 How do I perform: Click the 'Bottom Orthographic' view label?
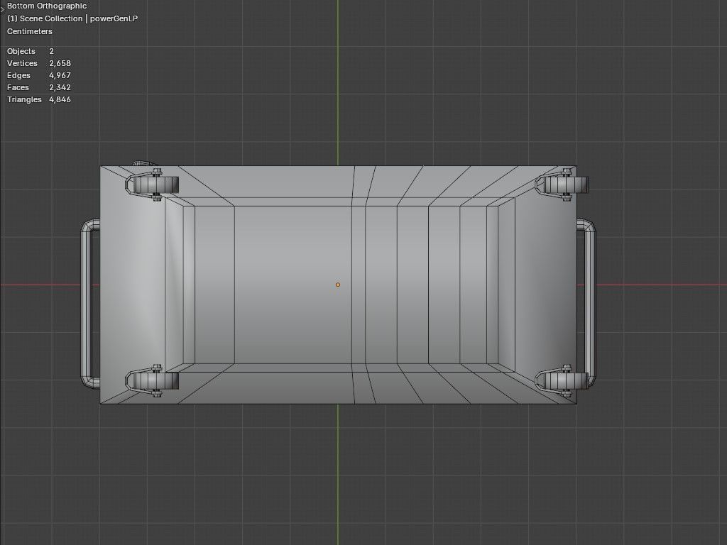point(47,6)
